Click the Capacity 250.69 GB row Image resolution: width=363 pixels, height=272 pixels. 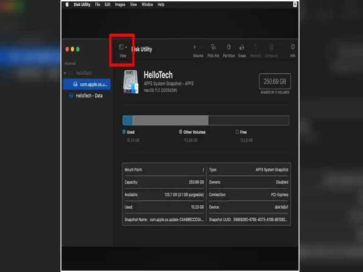click(164, 182)
